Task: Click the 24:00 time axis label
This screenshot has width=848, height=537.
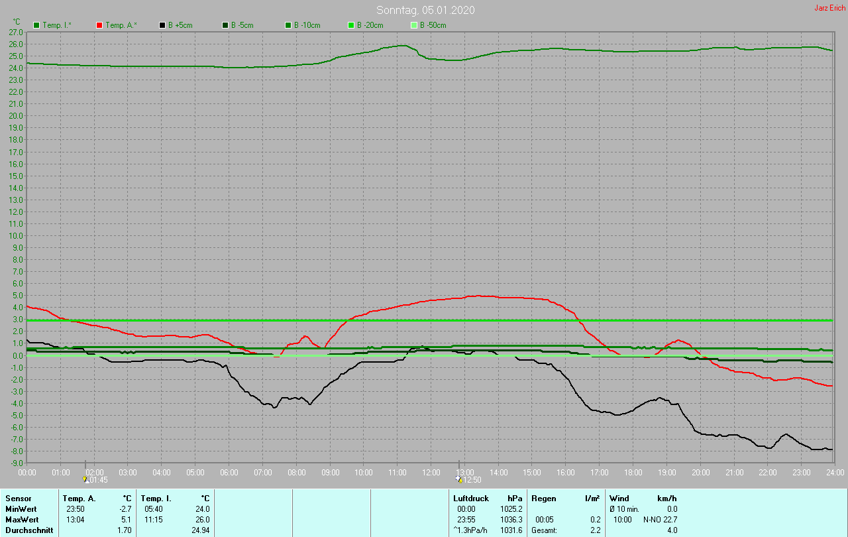Action: 835,472
